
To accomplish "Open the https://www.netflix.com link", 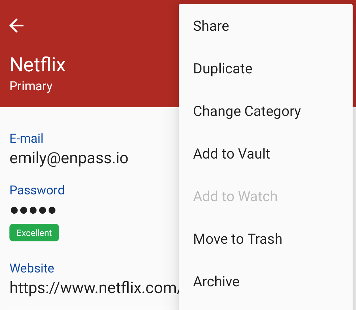I will pos(94,288).
